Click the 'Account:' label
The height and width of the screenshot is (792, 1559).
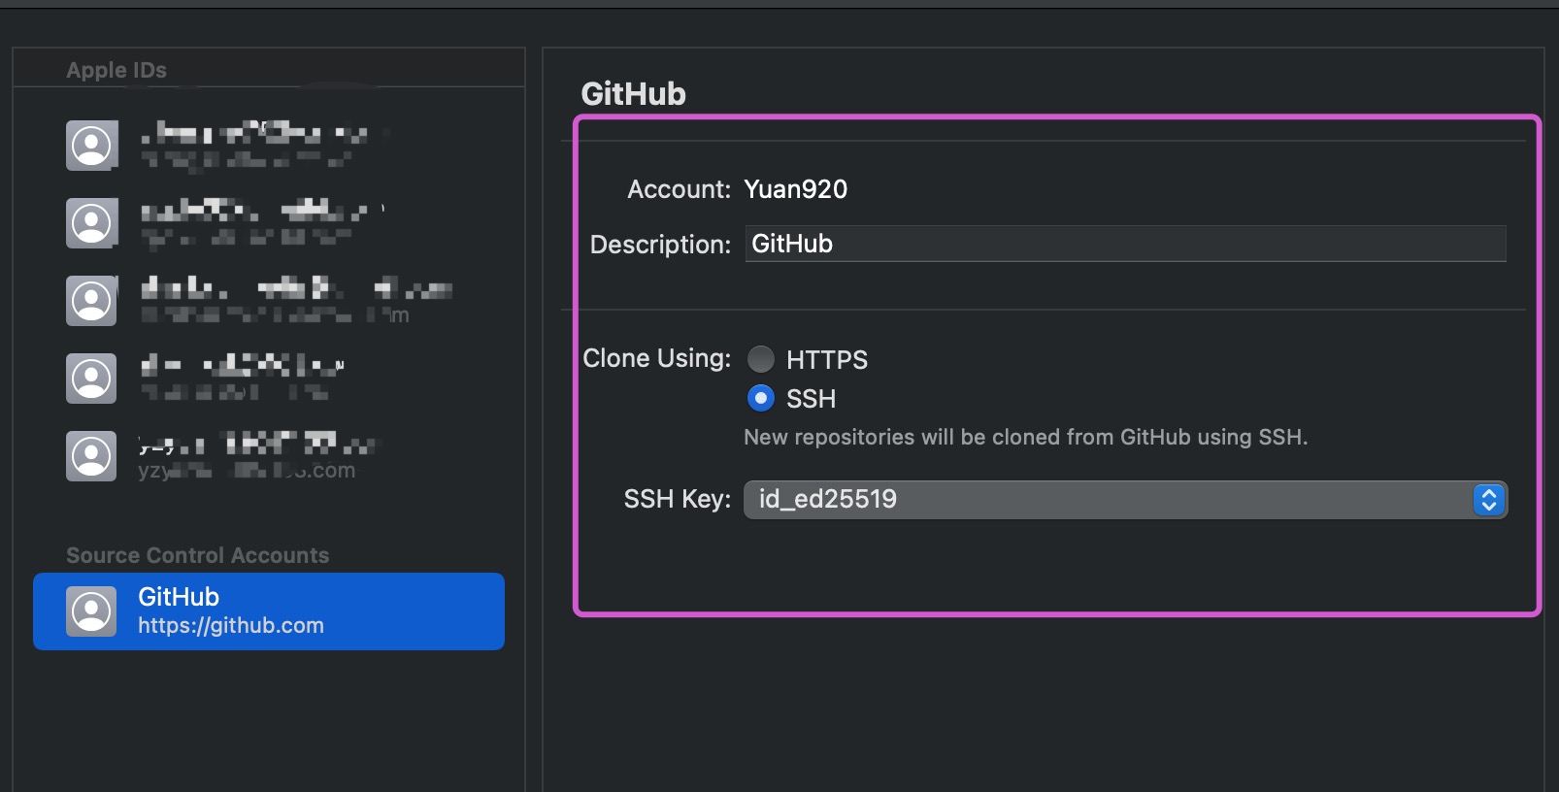click(x=680, y=189)
